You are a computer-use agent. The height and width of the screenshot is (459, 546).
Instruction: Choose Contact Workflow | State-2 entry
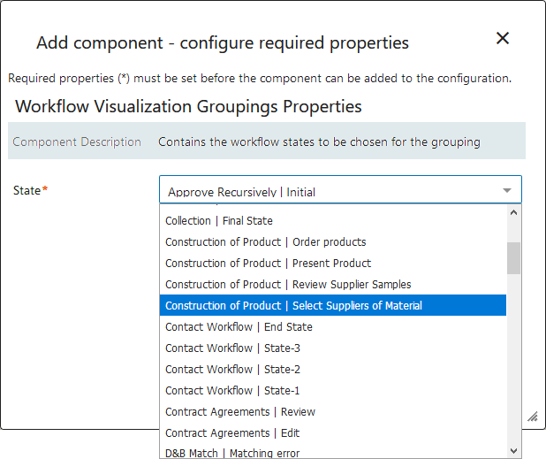pos(232,370)
